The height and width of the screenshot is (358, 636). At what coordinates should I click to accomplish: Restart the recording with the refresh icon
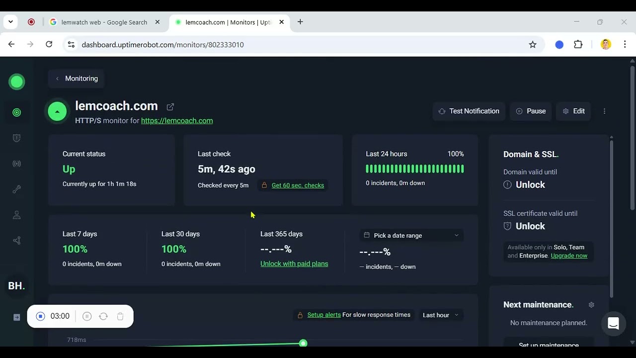103,316
